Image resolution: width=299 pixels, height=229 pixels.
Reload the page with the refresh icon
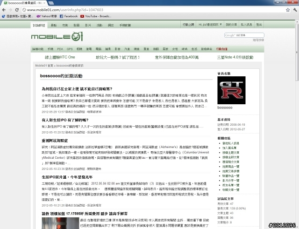[17, 10]
